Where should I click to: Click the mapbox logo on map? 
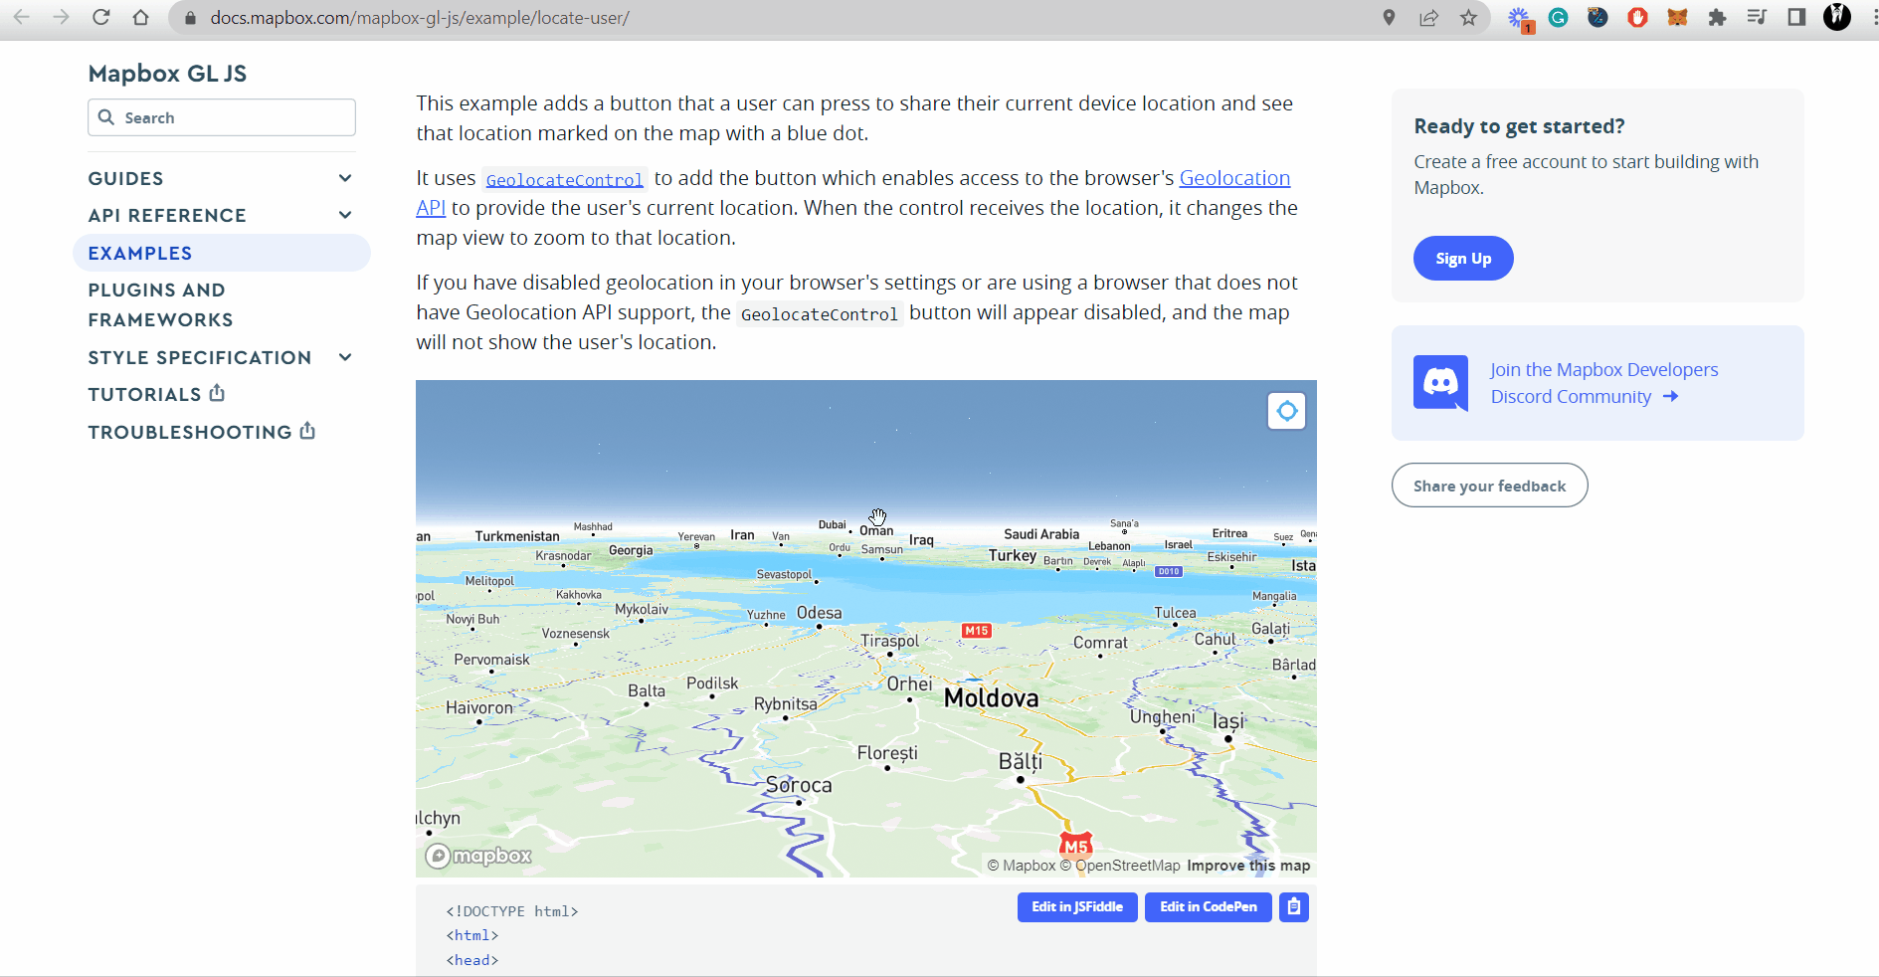(x=478, y=856)
